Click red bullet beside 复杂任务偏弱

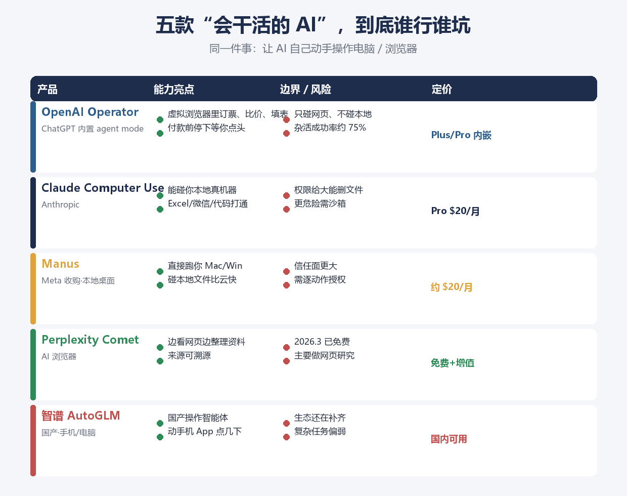(286, 437)
